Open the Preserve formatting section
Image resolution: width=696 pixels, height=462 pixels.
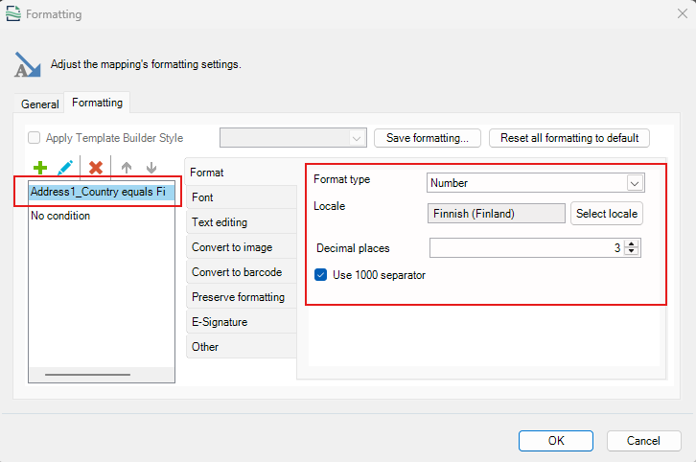[x=241, y=297]
